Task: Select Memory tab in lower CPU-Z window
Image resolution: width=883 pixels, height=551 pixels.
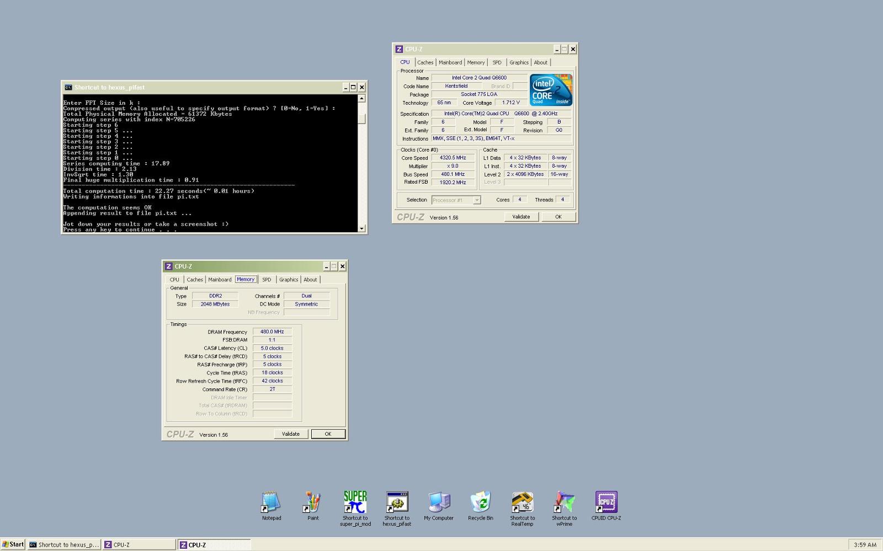Action: (x=246, y=279)
